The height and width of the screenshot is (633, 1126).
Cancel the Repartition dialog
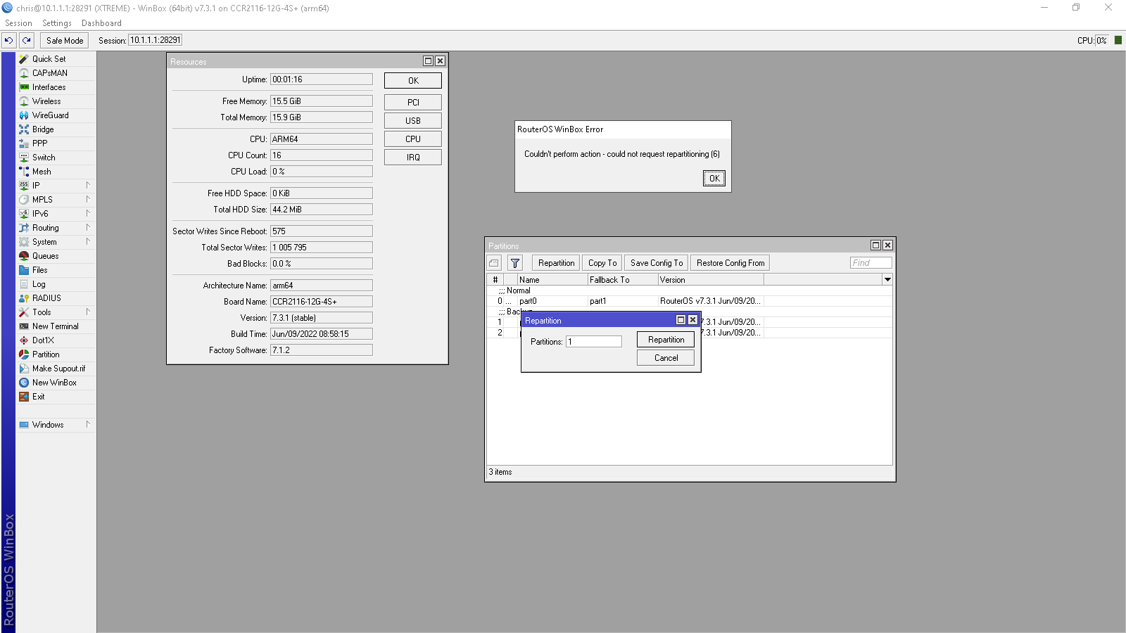coord(666,358)
